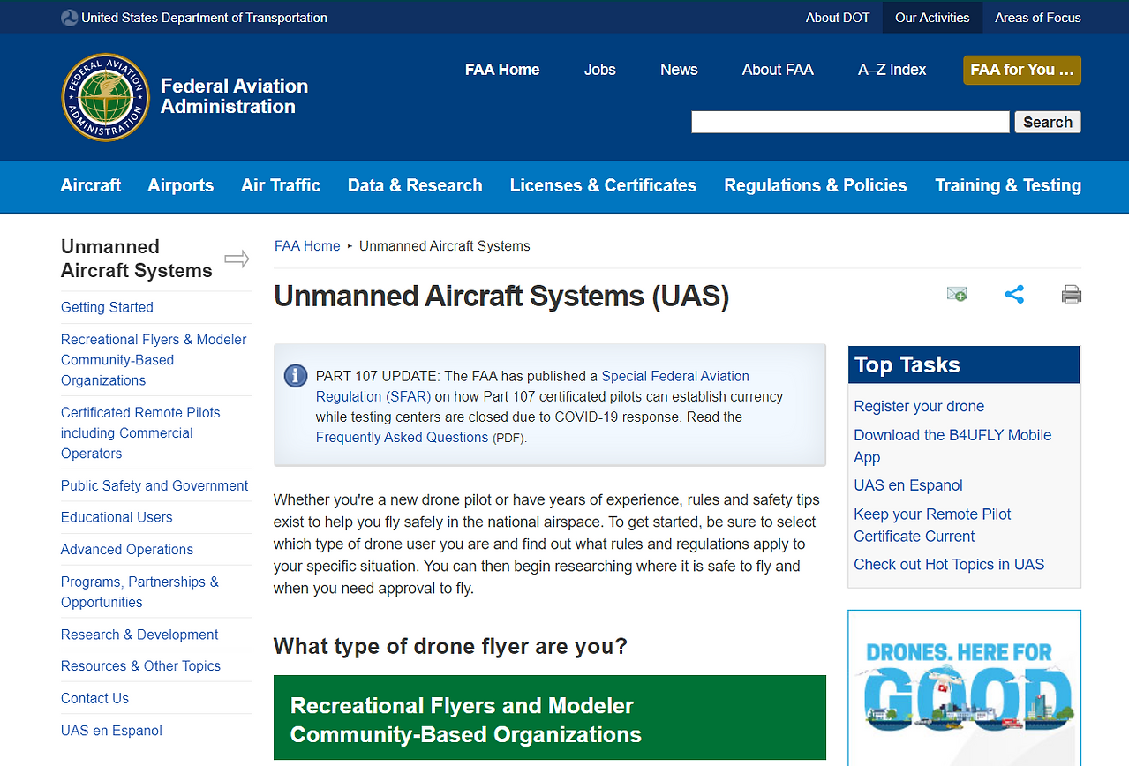The width and height of the screenshot is (1129, 766).
Task: Email this page using envelope icon
Action: coord(957,295)
